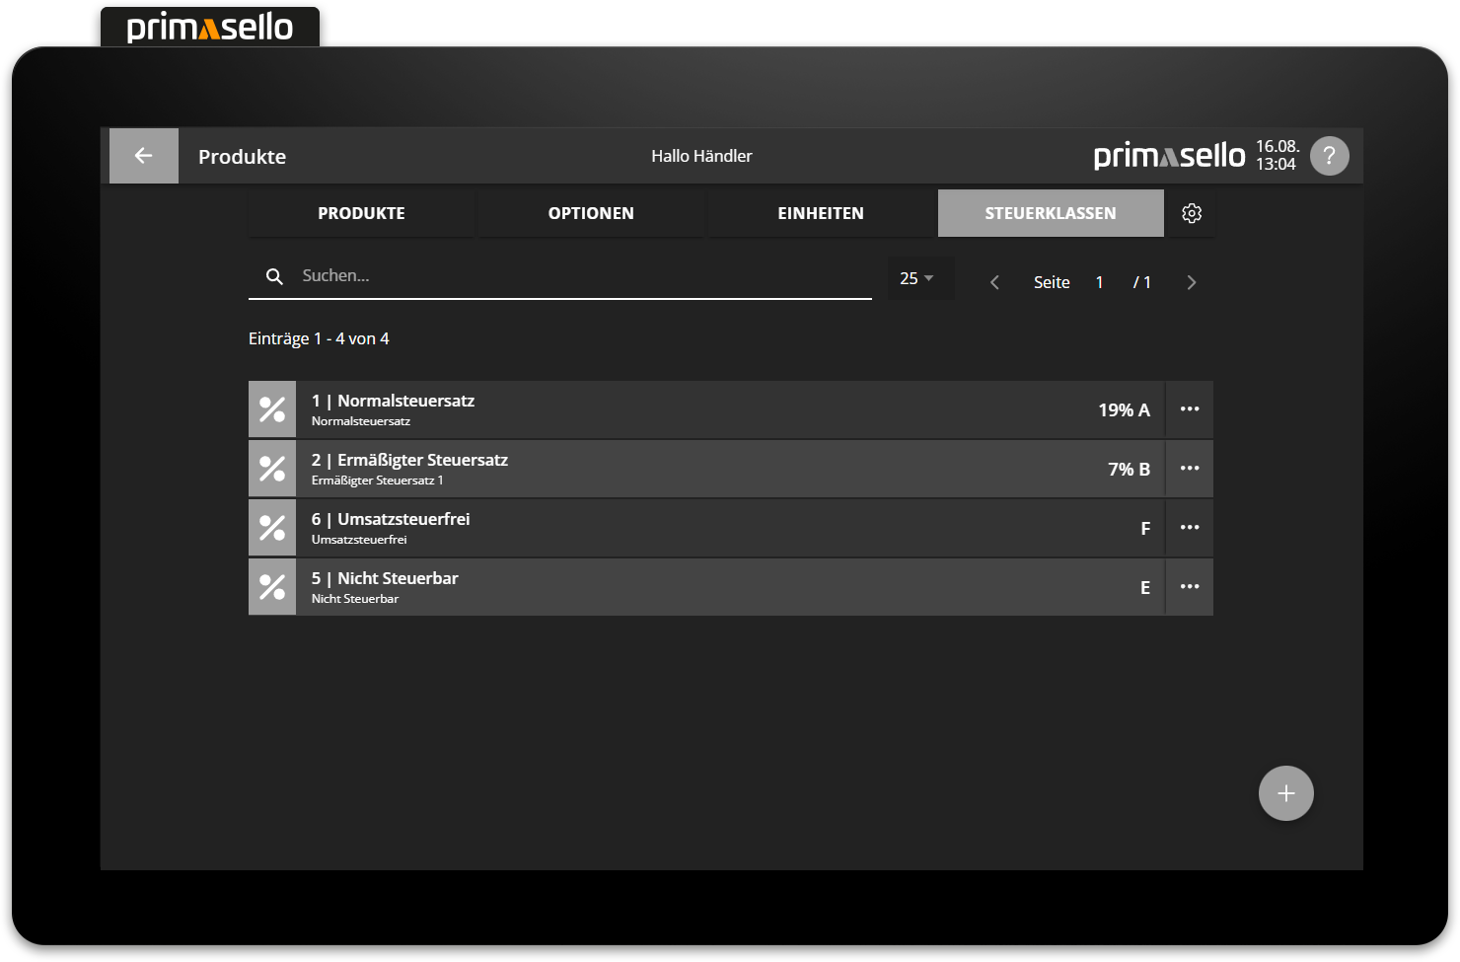Click the back arrow button

(144, 156)
